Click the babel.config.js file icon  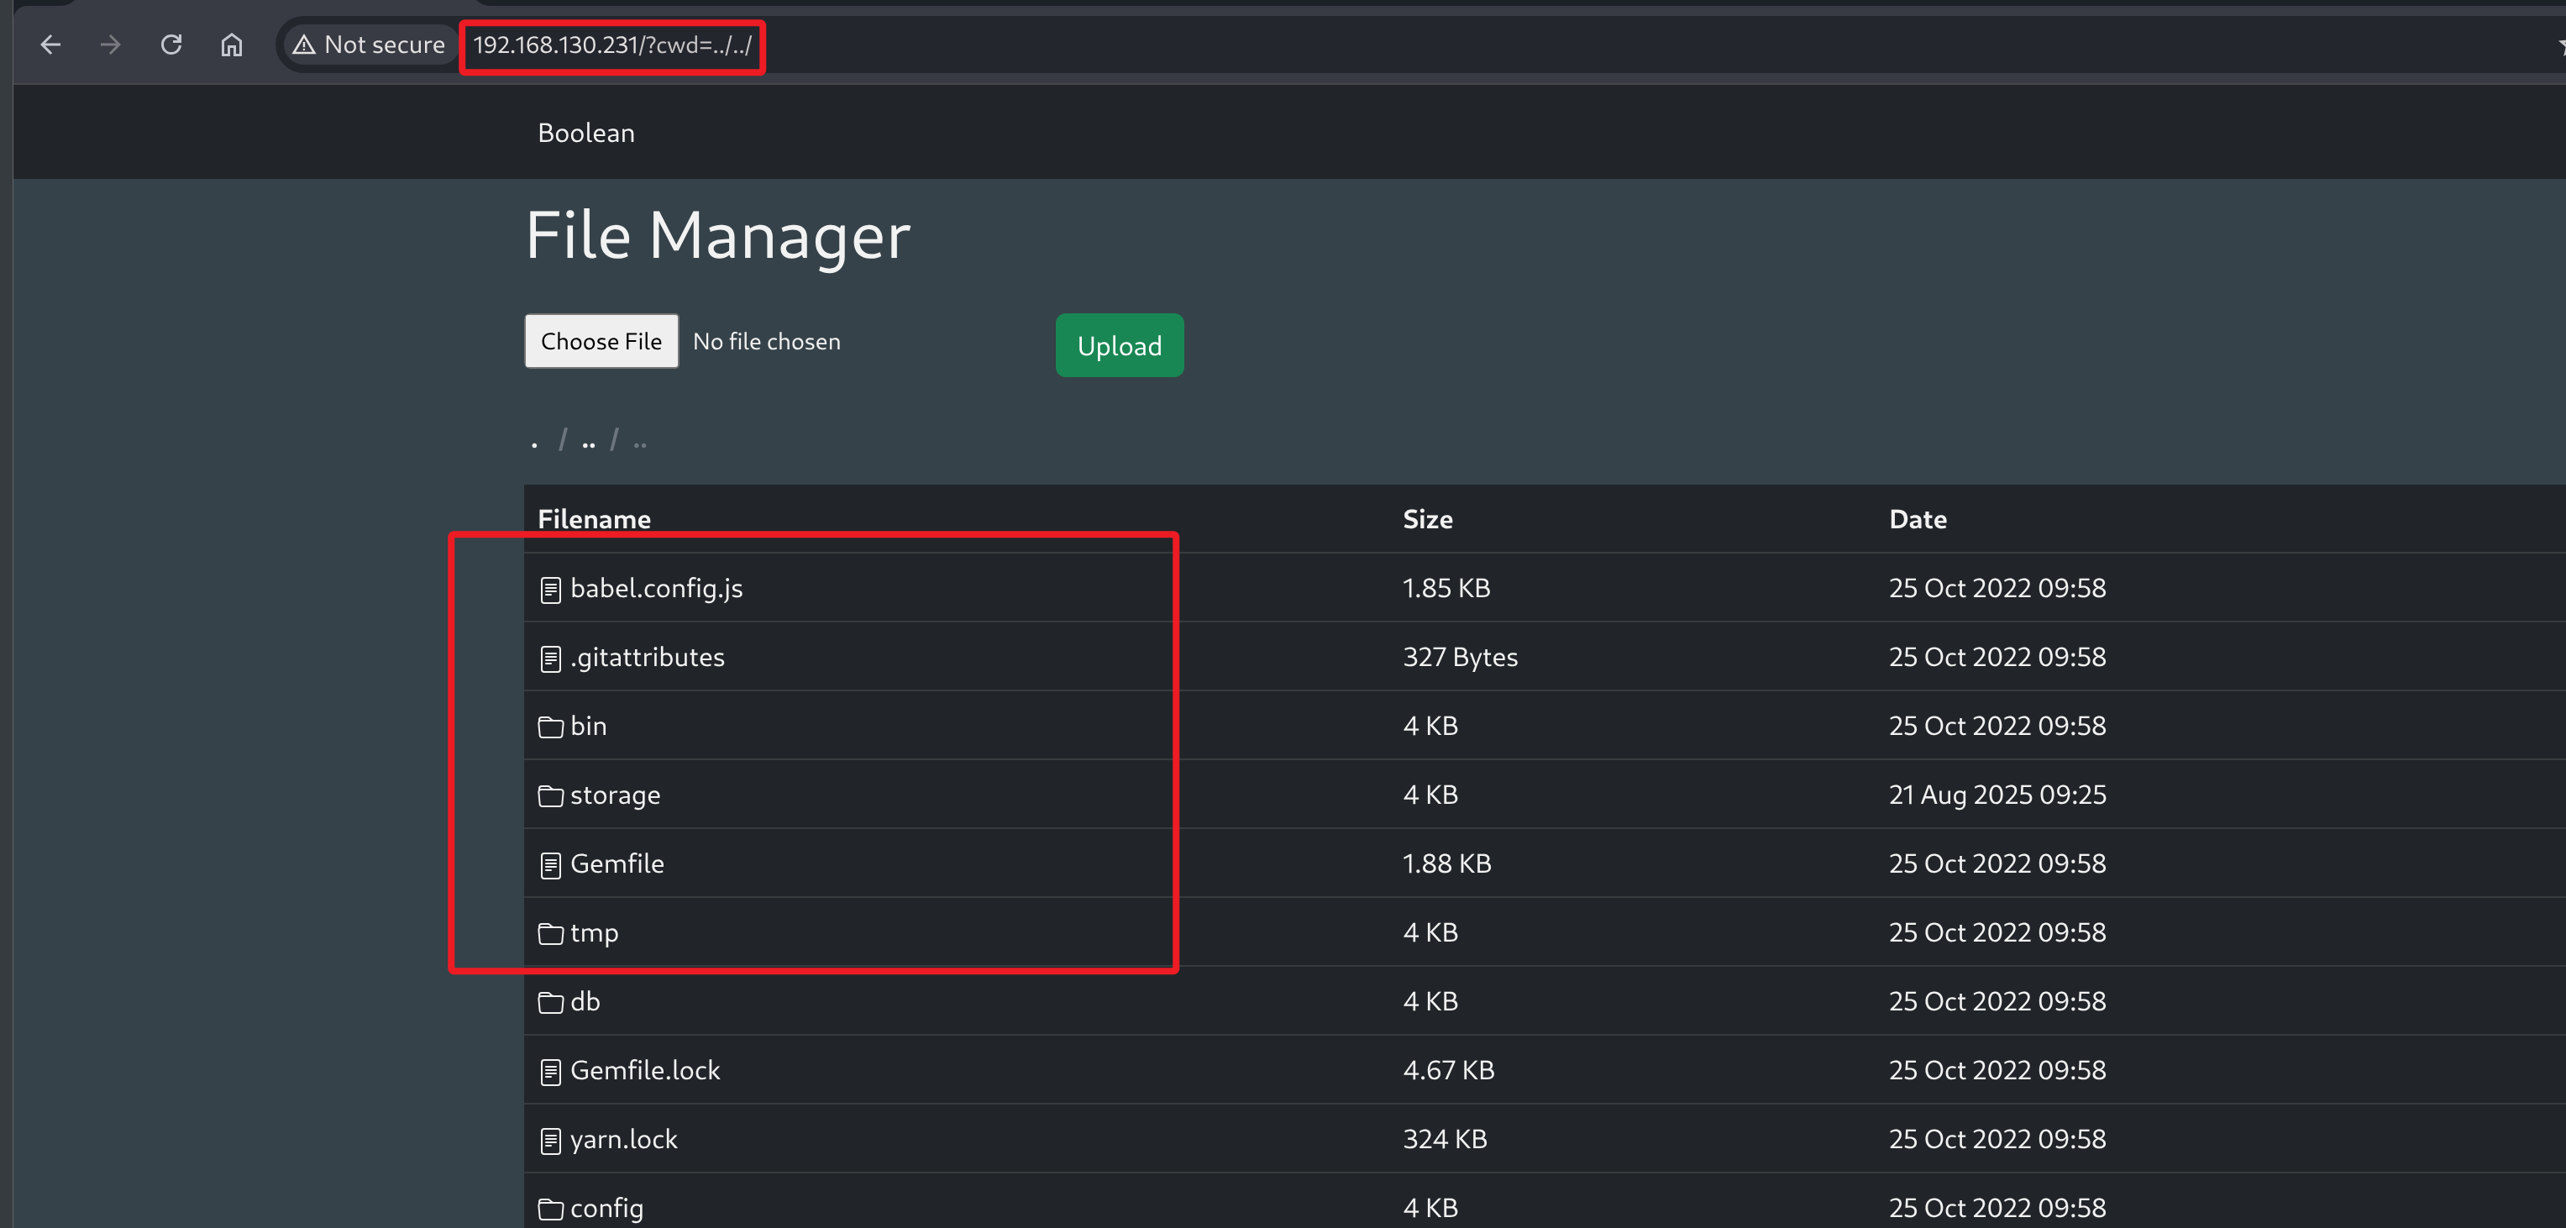coord(550,590)
